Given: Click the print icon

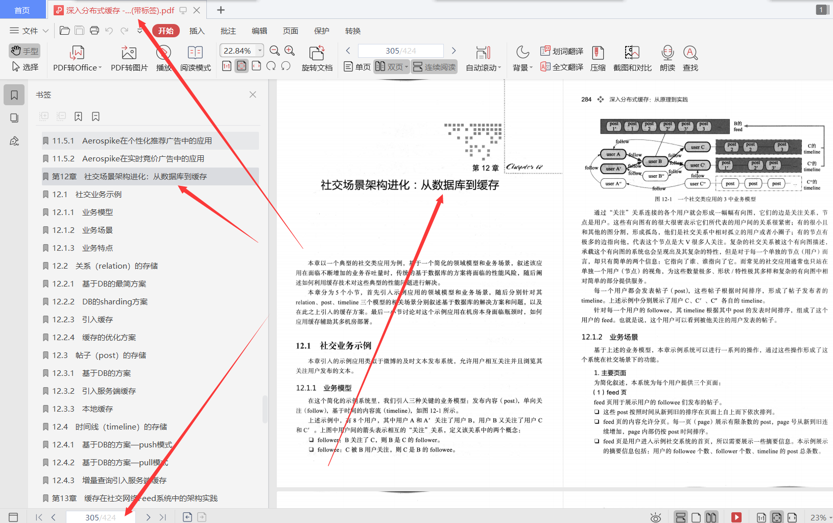Looking at the screenshot, I should point(94,31).
